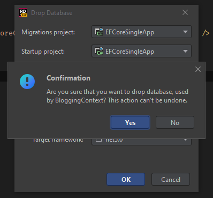Select EFCoreSingleApp in Startup project combo box

[141, 51]
